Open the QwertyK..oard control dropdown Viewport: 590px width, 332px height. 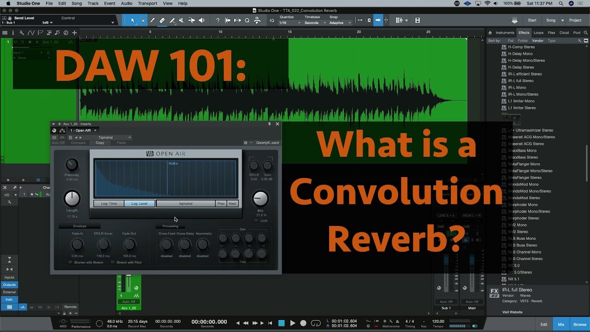[x=267, y=143]
